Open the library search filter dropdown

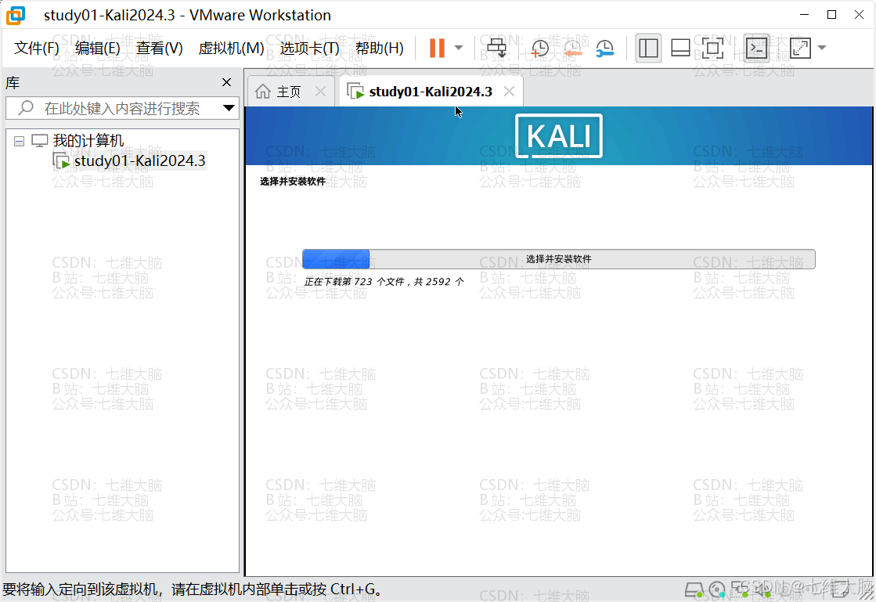coord(229,108)
